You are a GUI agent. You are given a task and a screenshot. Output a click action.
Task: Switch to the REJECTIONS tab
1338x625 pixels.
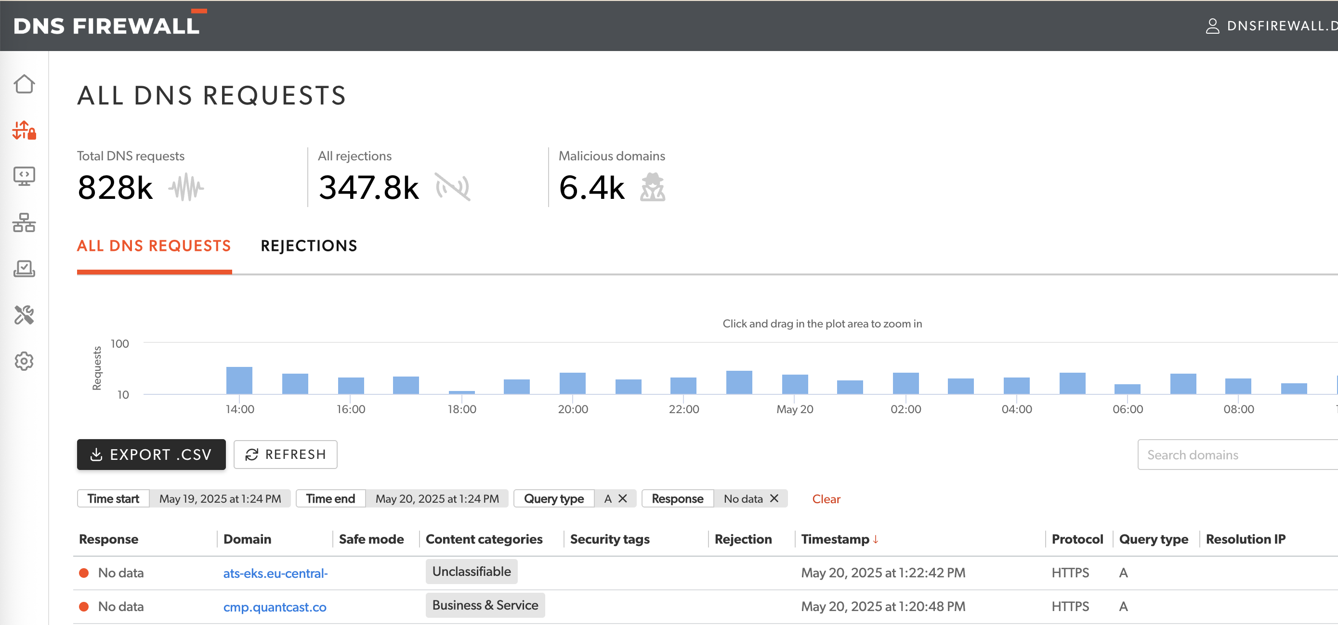[309, 246]
